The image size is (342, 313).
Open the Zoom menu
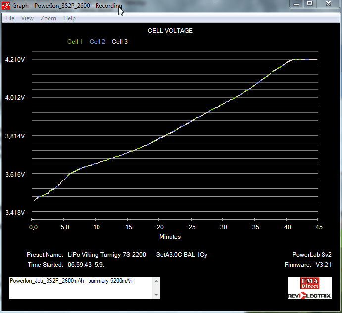point(49,18)
